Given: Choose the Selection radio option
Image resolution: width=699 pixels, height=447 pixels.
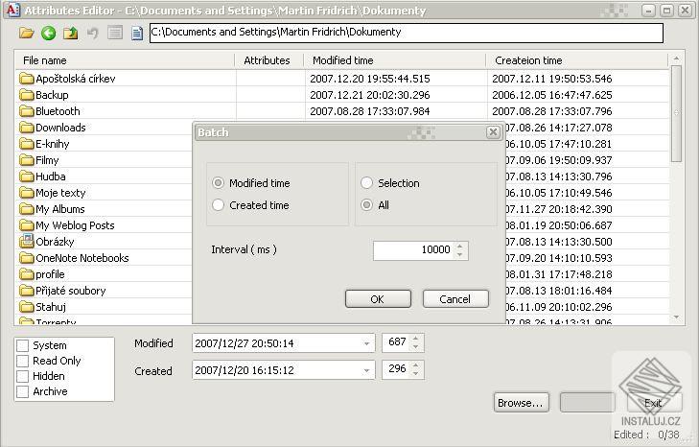Looking at the screenshot, I should (366, 183).
